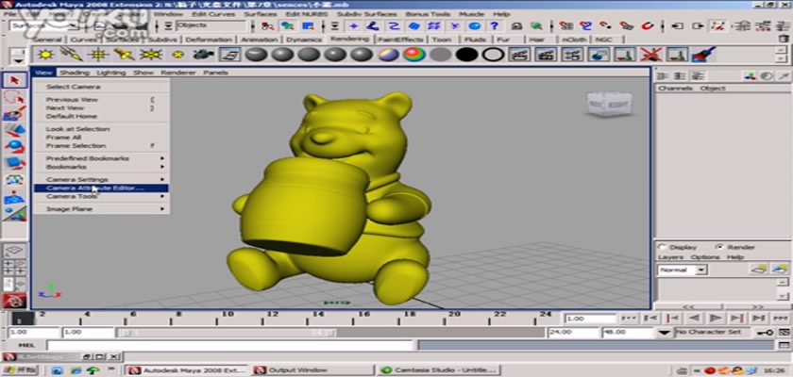Toggle Channel Box and Layer Editor icon
This screenshot has width=793, height=377.
coord(698,76)
